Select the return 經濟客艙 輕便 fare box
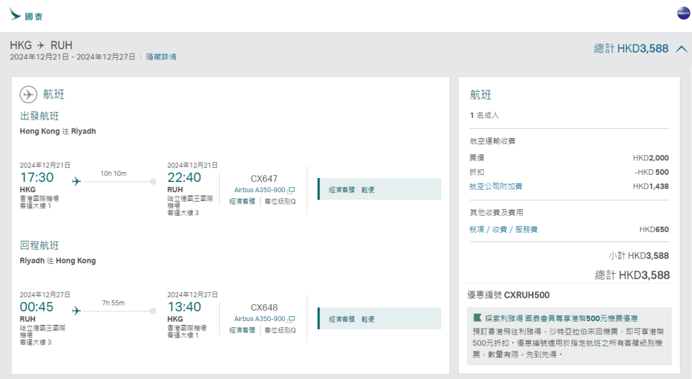This screenshot has height=379, width=692. [379, 319]
